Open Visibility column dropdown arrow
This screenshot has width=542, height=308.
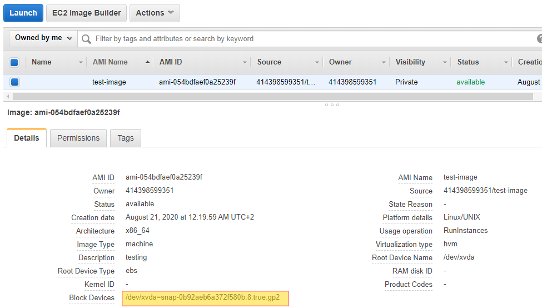445,63
